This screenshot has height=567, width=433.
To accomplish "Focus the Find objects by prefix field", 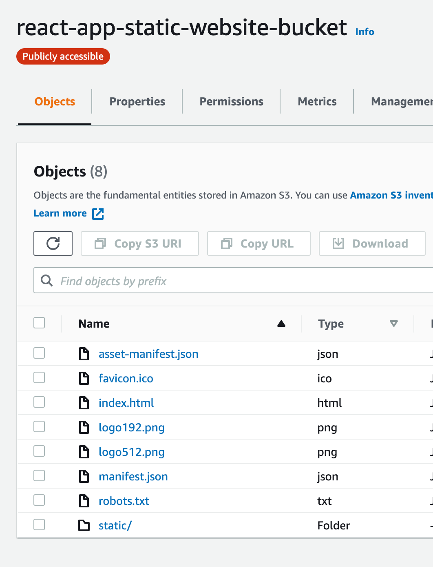I will click(x=233, y=281).
